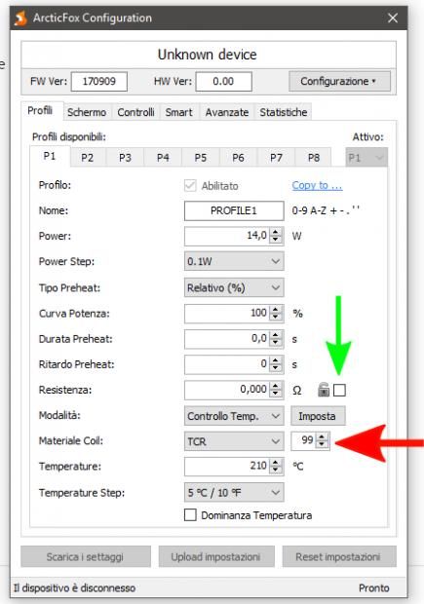Switch to the Schermo tab

tap(87, 112)
